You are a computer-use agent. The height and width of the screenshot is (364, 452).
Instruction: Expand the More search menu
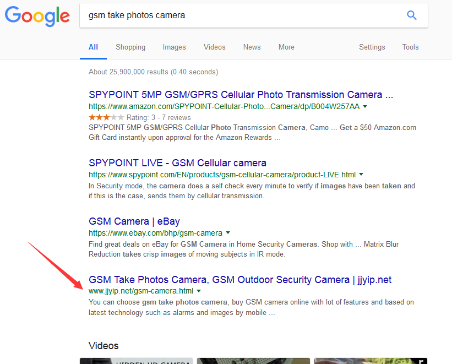tap(286, 47)
